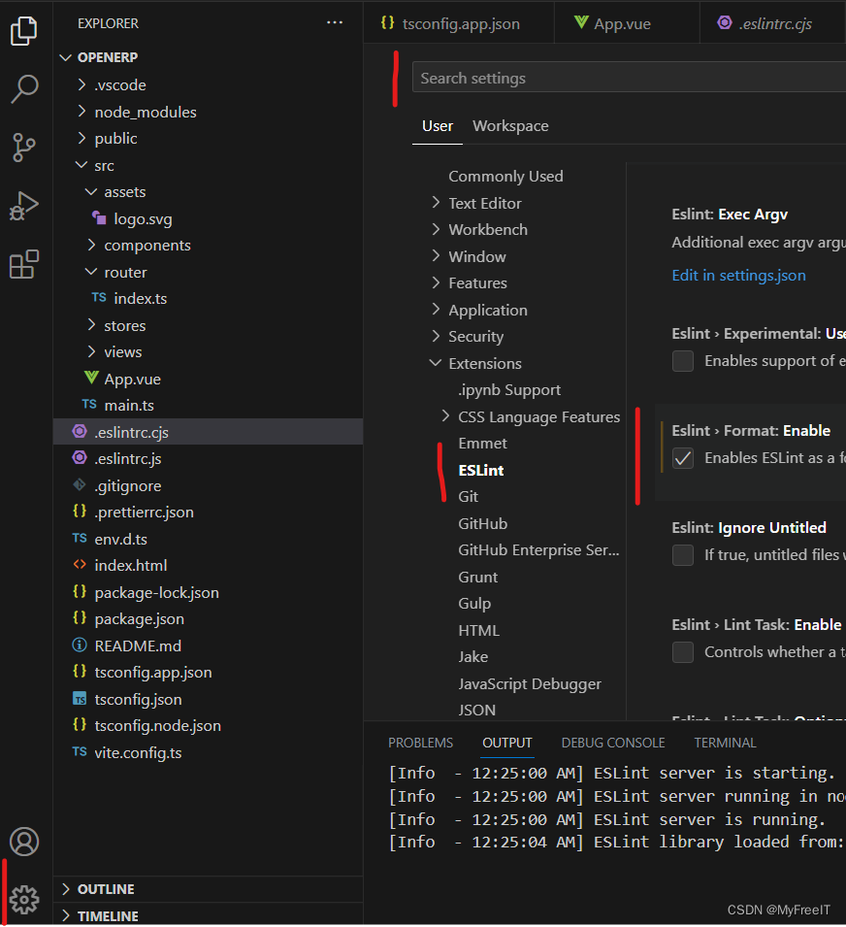Select the User settings tab
This screenshot has height=927, width=846.
pyautogui.click(x=438, y=126)
